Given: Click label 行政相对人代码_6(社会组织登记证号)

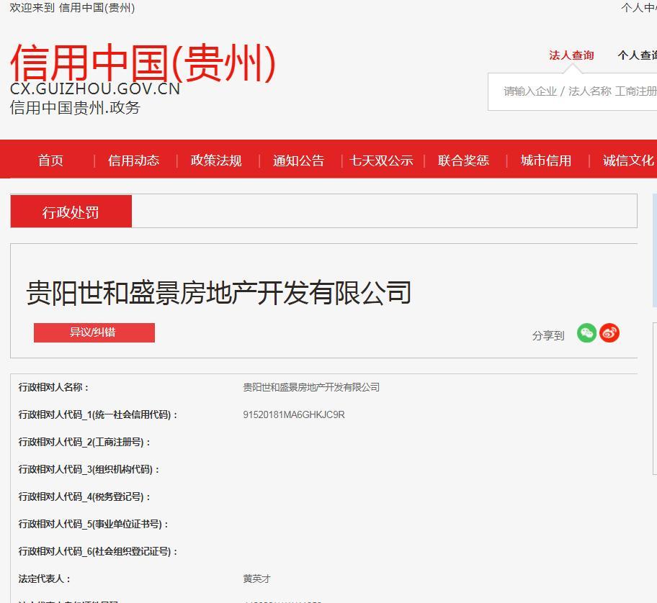Looking at the screenshot, I should click(98, 551).
